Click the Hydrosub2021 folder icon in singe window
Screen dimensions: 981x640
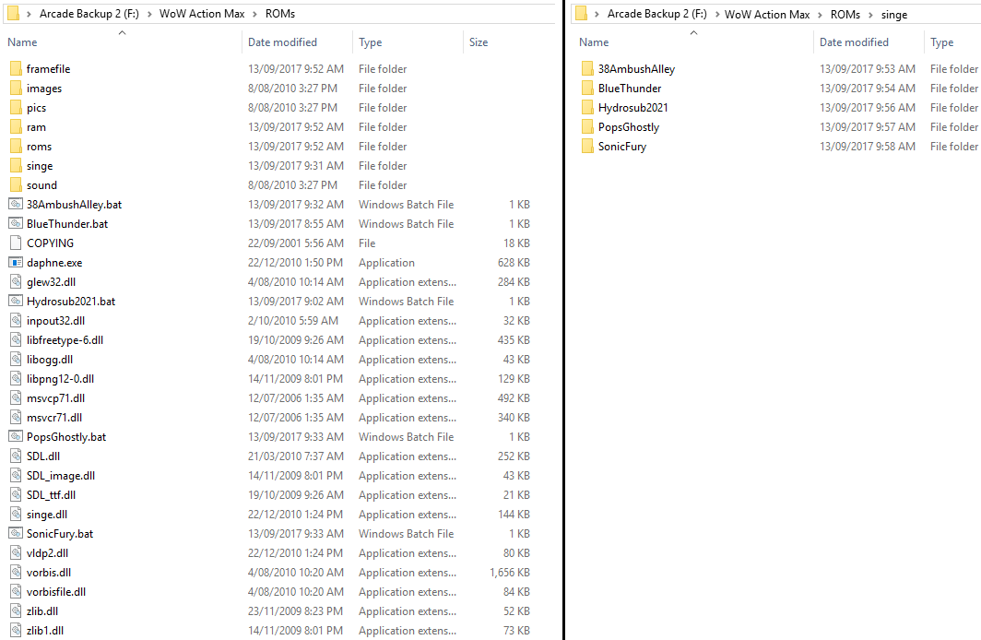coord(586,107)
